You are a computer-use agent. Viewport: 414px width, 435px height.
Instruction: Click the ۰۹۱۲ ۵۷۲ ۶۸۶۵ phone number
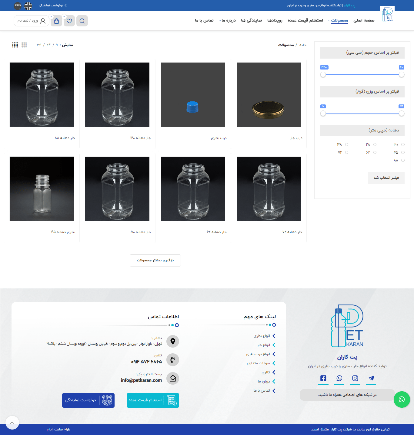(x=146, y=362)
